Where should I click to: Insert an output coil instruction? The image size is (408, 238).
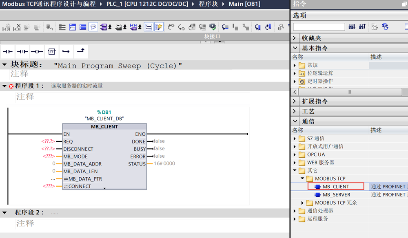click(x=37, y=51)
